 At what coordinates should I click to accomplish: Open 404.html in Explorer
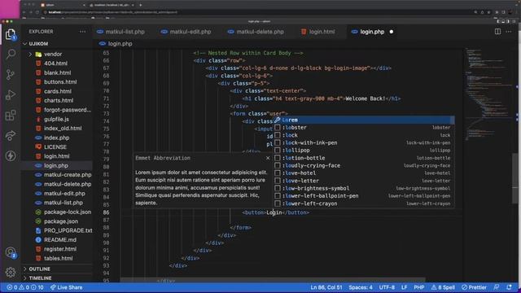tap(55, 63)
